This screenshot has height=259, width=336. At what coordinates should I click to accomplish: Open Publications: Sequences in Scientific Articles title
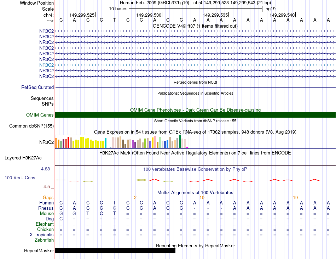tap(195, 93)
